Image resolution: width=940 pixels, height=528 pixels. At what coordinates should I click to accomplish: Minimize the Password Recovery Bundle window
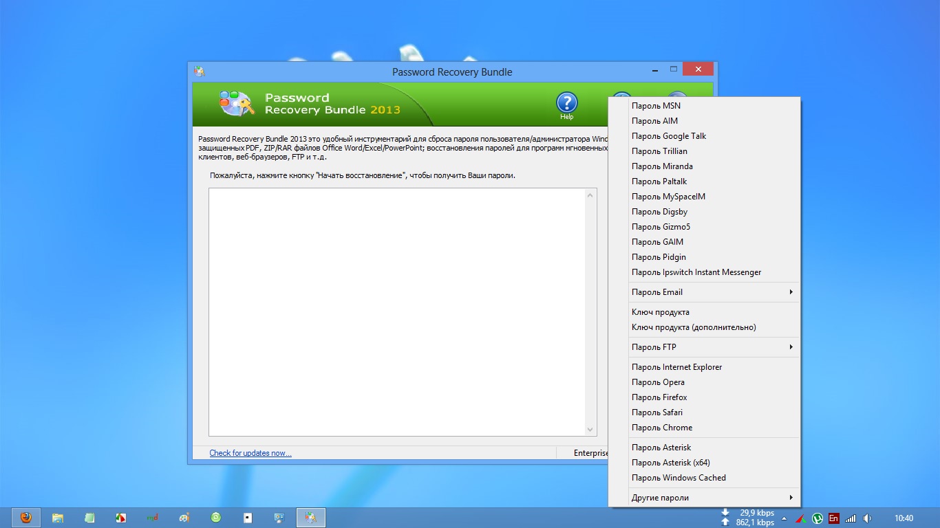point(655,69)
